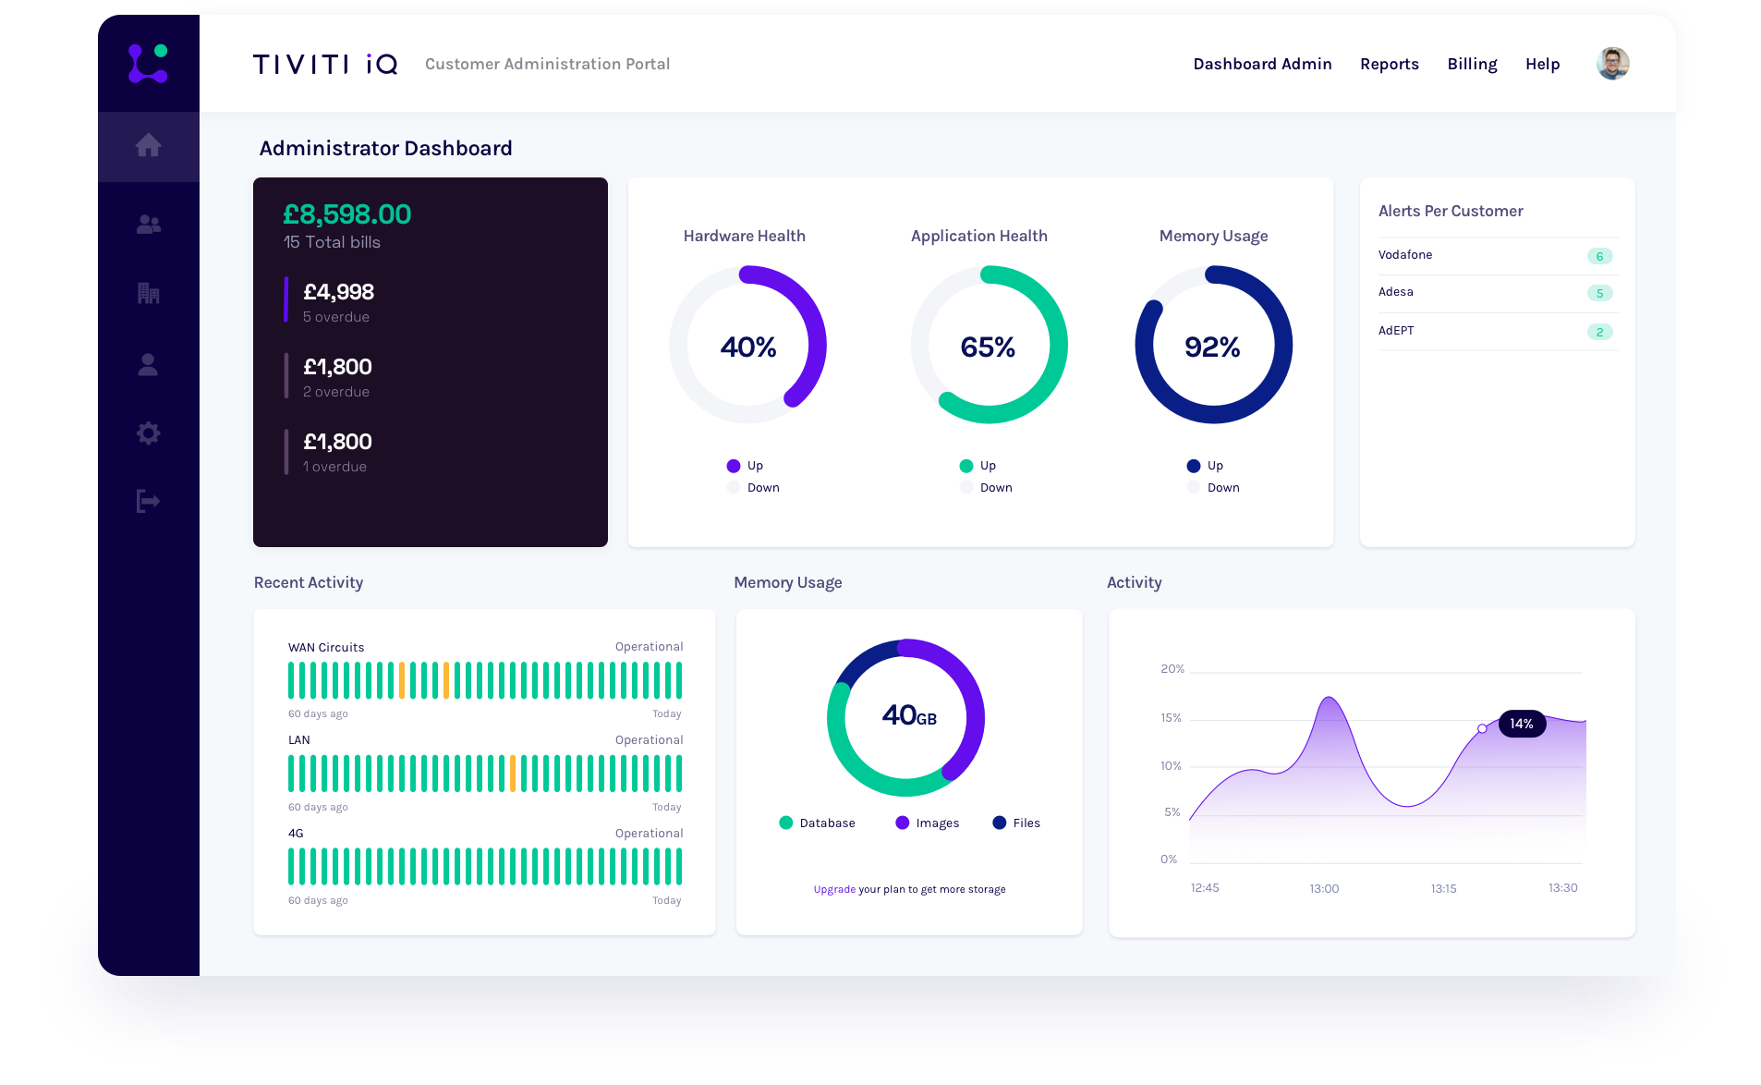The width and height of the screenshot is (1761, 1085).
Task: Click the LAN Operational status
Action: point(649,740)
